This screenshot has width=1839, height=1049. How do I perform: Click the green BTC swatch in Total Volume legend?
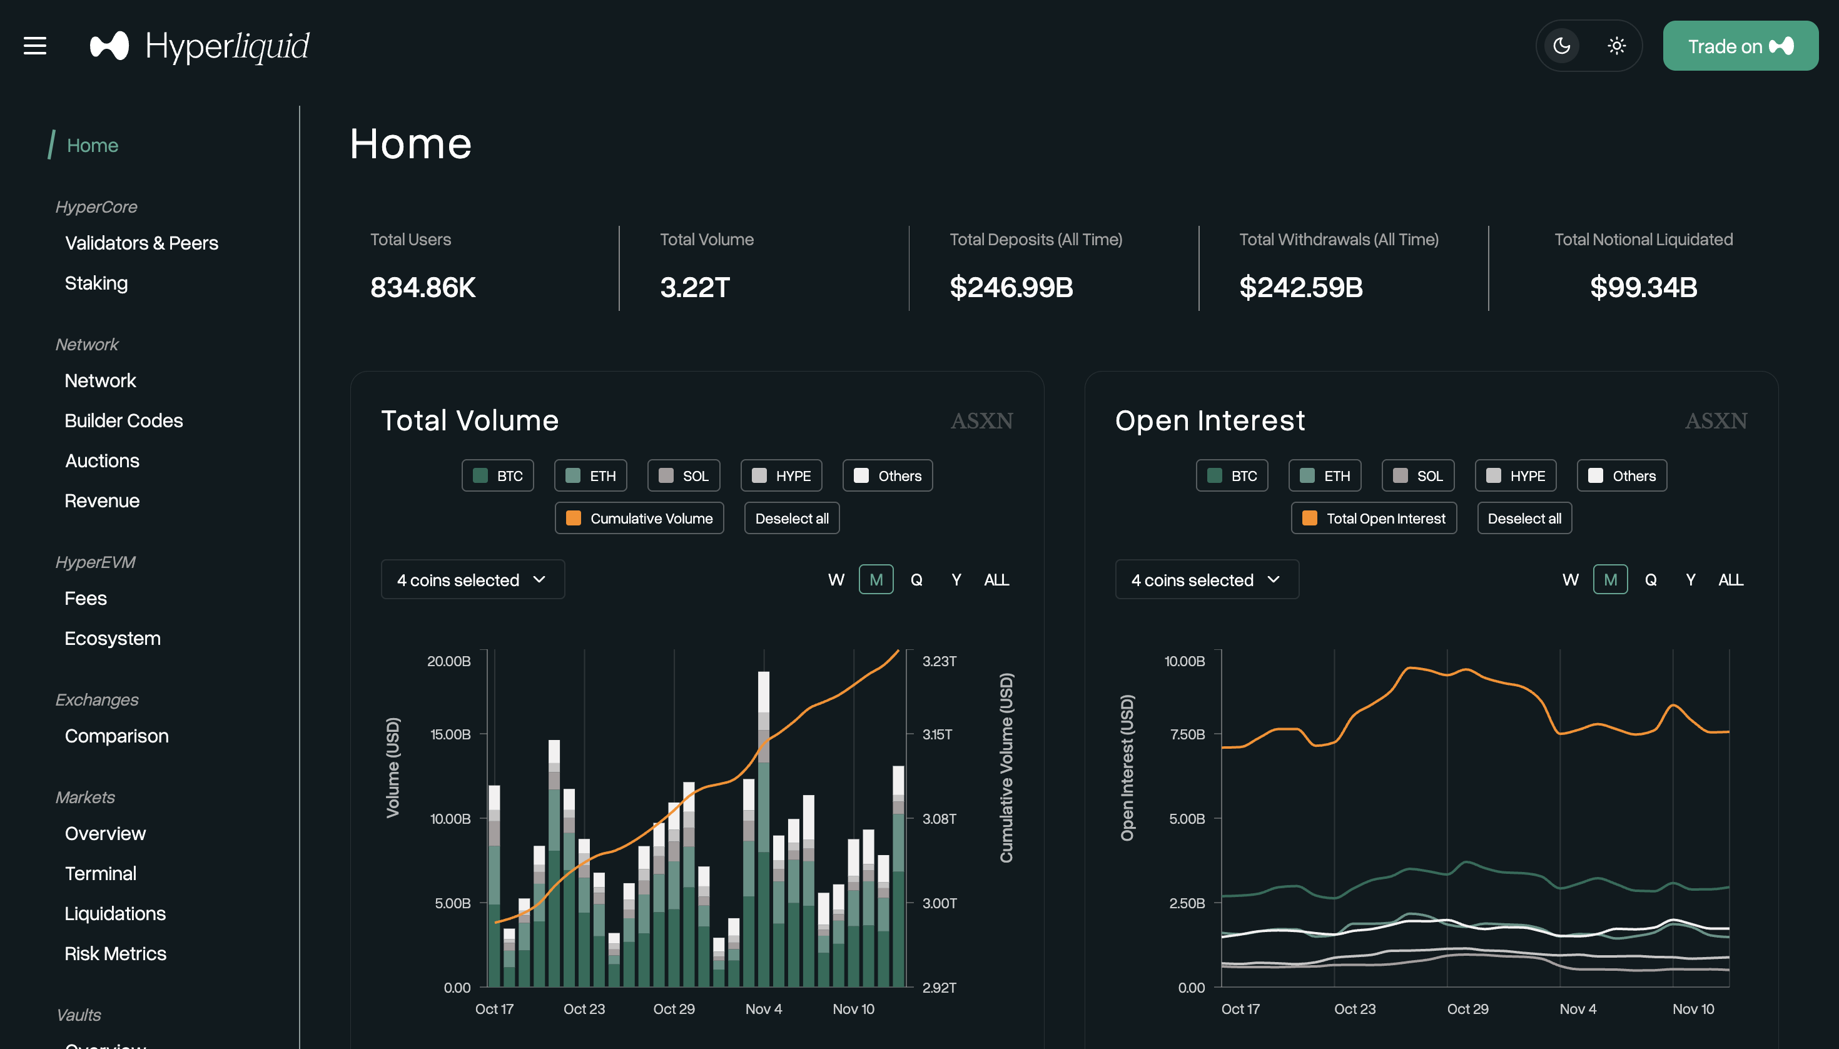(480, 475)
